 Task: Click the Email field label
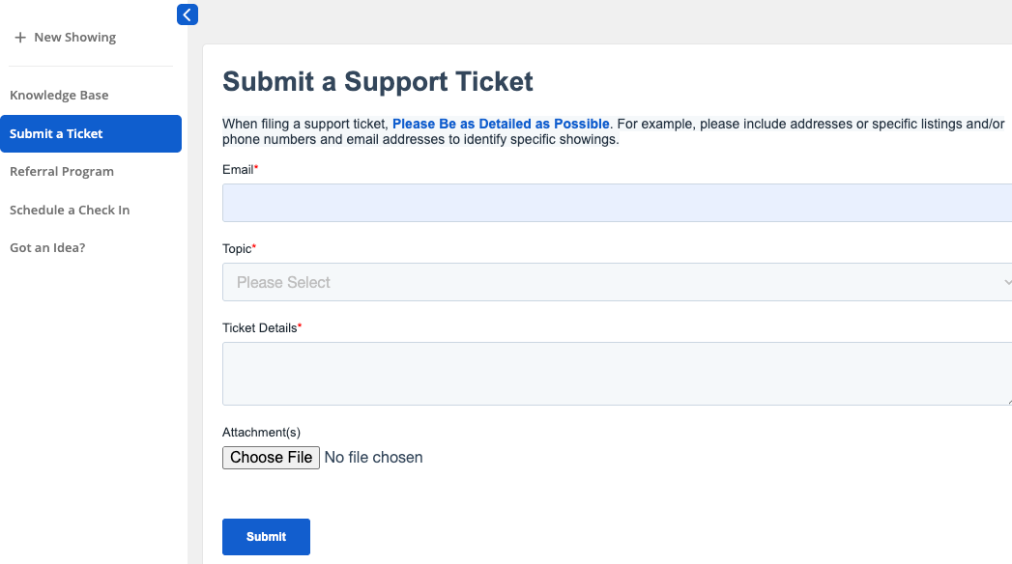[238, 170]
